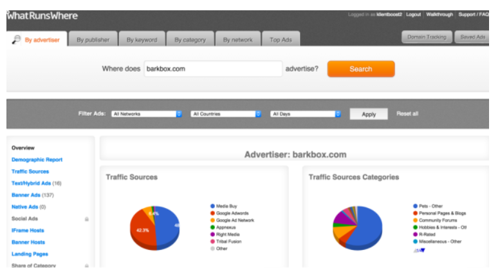Open Landing Pages in sidebar

(x=30, y=254)
